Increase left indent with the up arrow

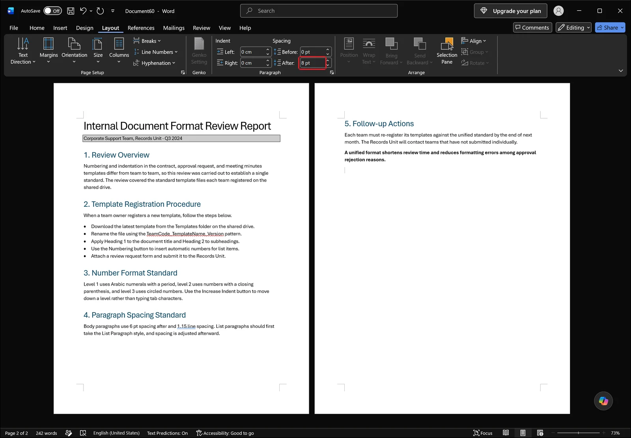268,50
